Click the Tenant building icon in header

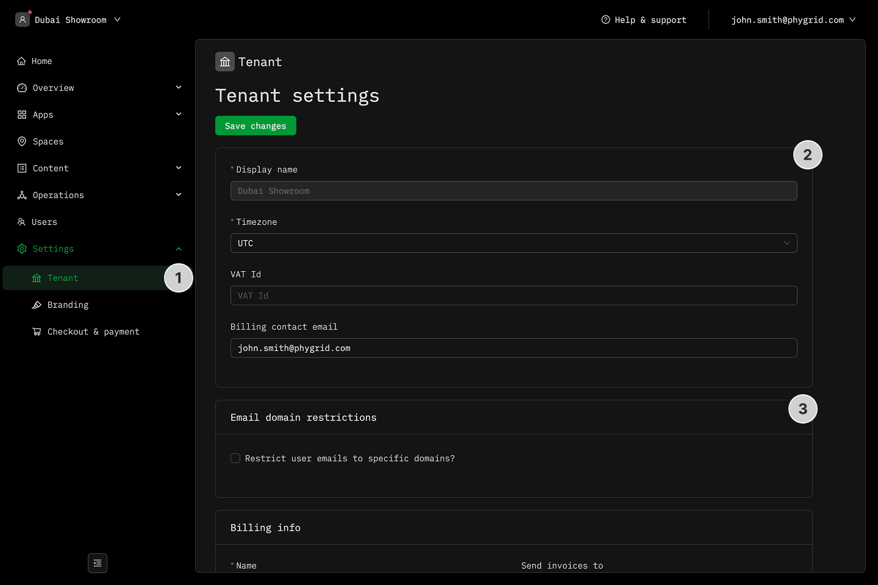tap(225, 62)
